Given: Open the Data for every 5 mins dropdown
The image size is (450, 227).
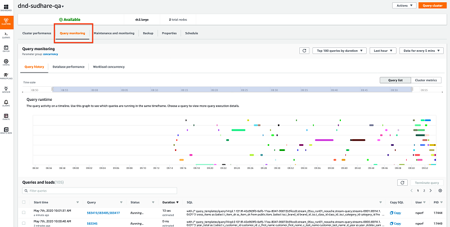Looking at the screenshot, I should (422, 51).
